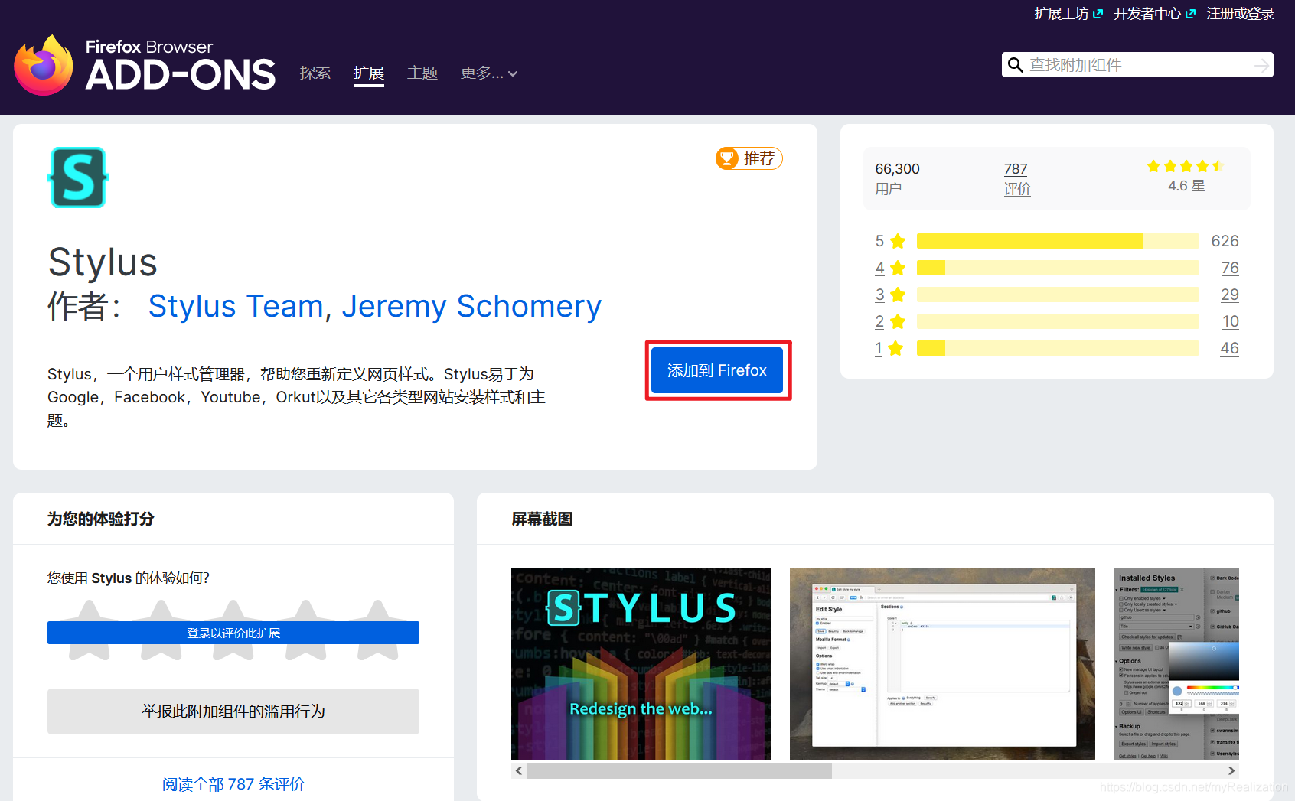Click the search submit arrow icon

[x=1261, y=66]
